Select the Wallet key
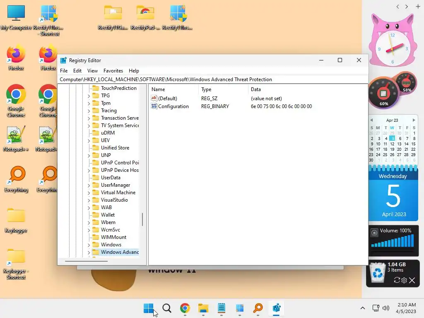The image size is (424, 318). tap(108, 215)
